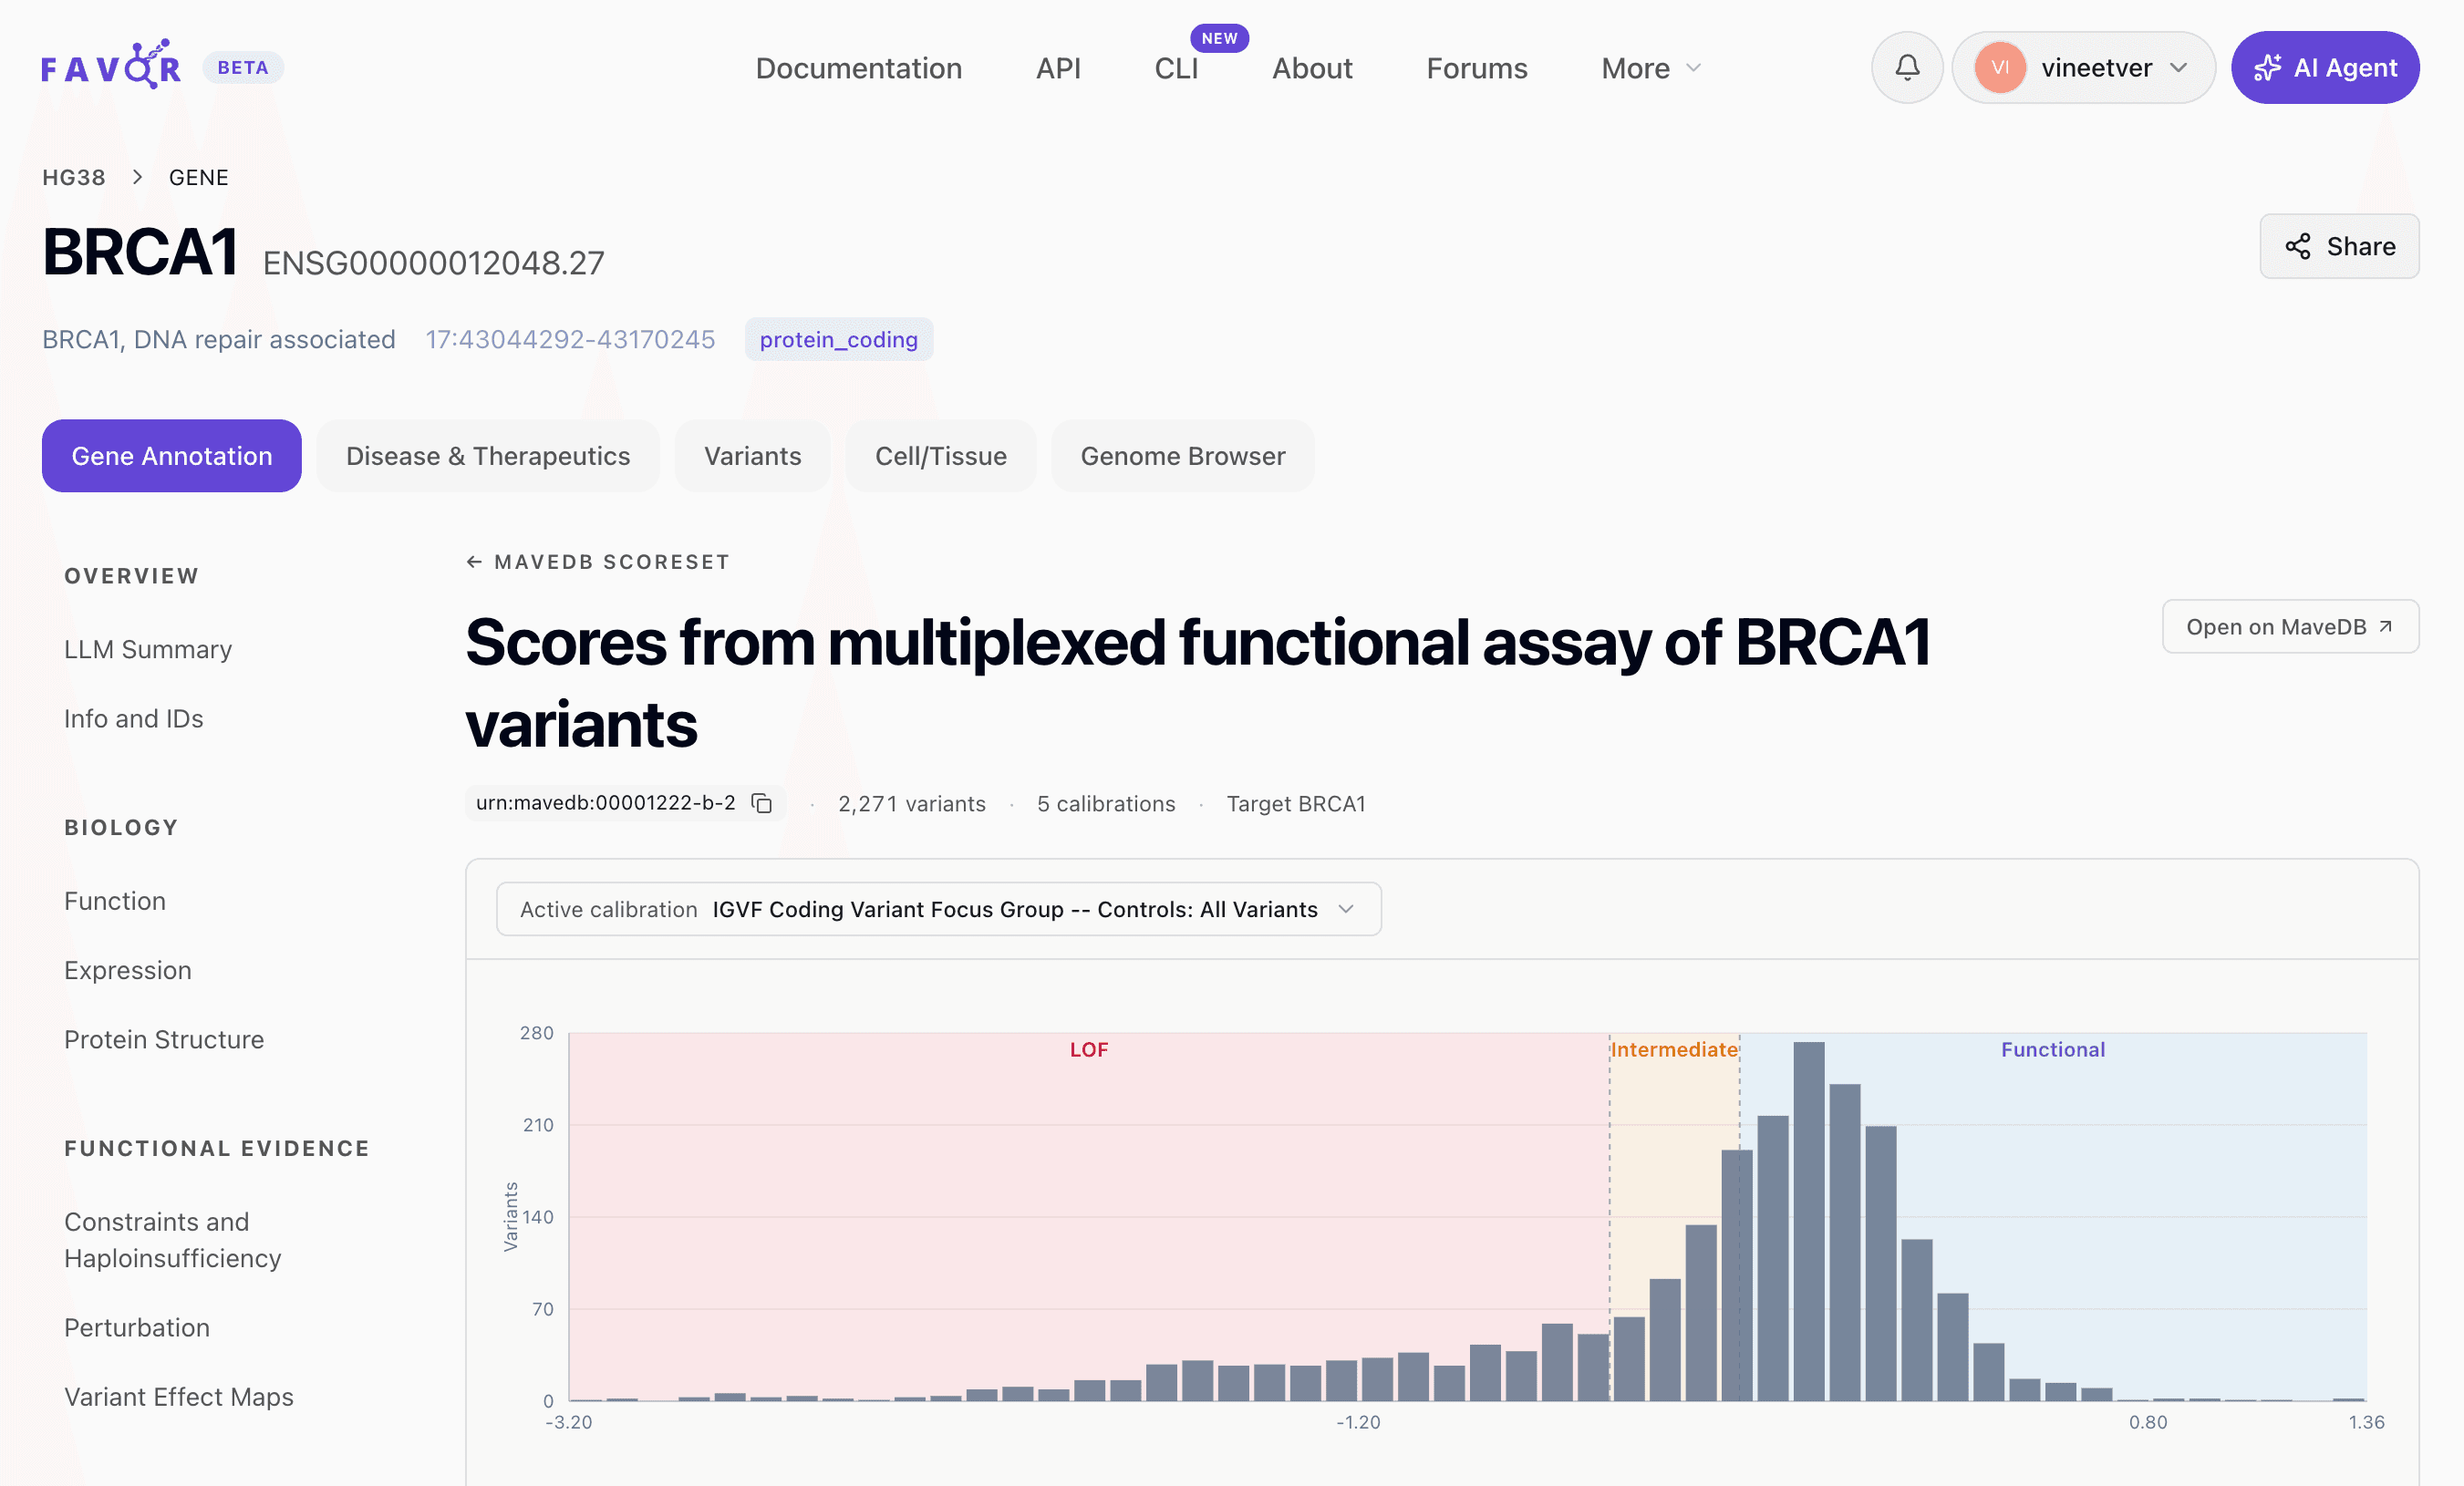Open the Active calibration dropdown
Image resolution: width=2464 pixels, height=1486 pixels.
[x=939, y=909]
